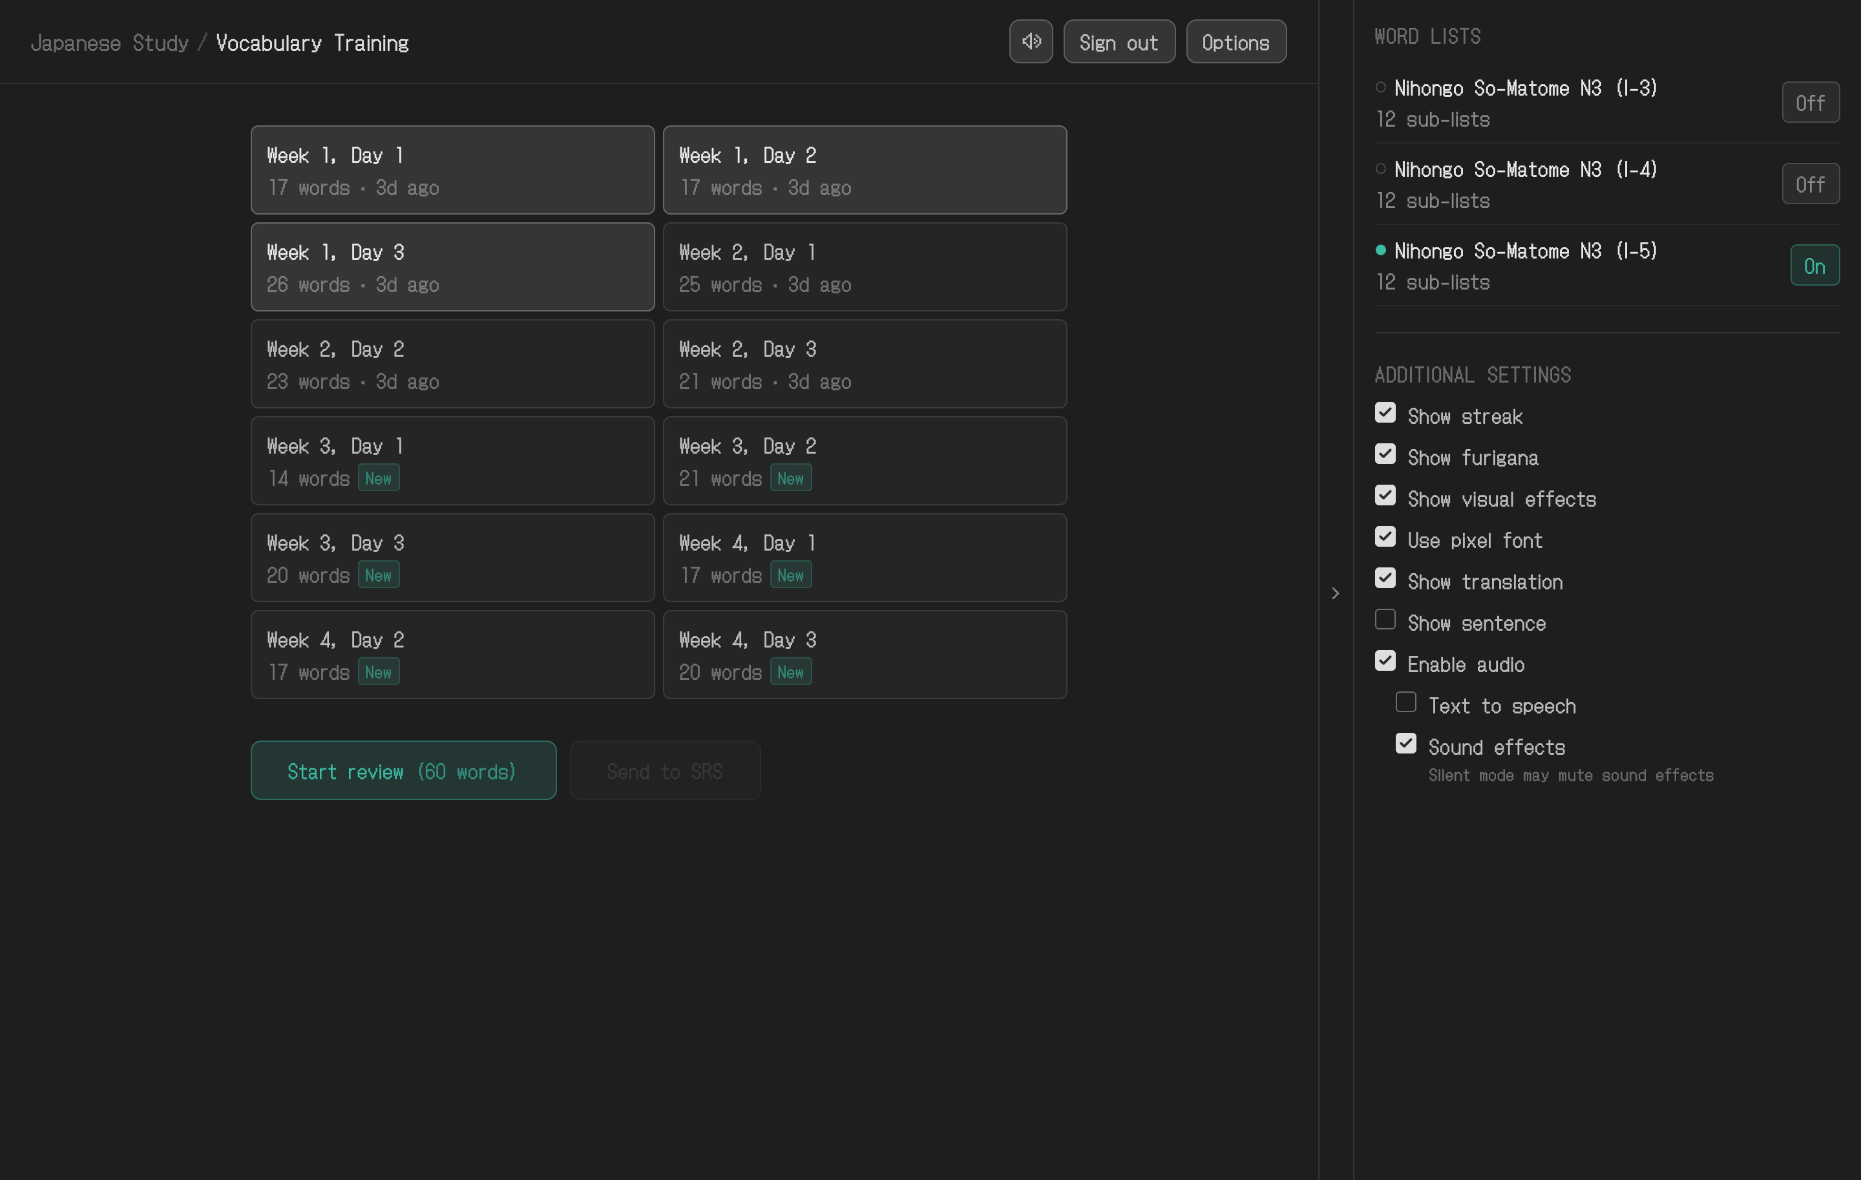Go to Japanese Study breadcrumb
This screenshot has width=1861, height=1180.
110,43
